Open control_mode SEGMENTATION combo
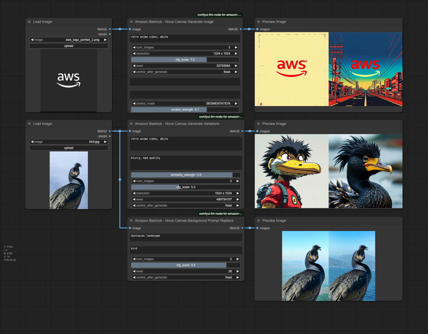Screen dimensions: 428x334 (185, 104)
